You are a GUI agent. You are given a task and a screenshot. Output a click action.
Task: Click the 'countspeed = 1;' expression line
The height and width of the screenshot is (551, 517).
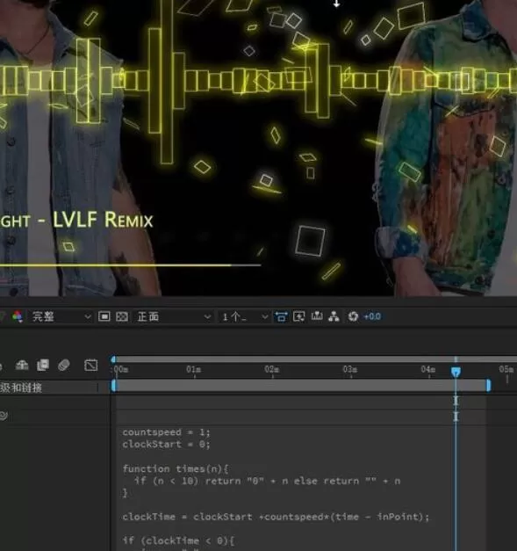click(x=167, y=432)
